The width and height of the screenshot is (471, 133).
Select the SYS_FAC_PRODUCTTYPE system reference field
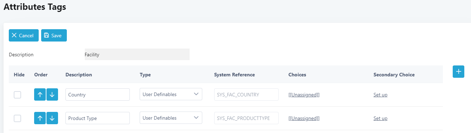pyautogui.click(x=246, y=118)
